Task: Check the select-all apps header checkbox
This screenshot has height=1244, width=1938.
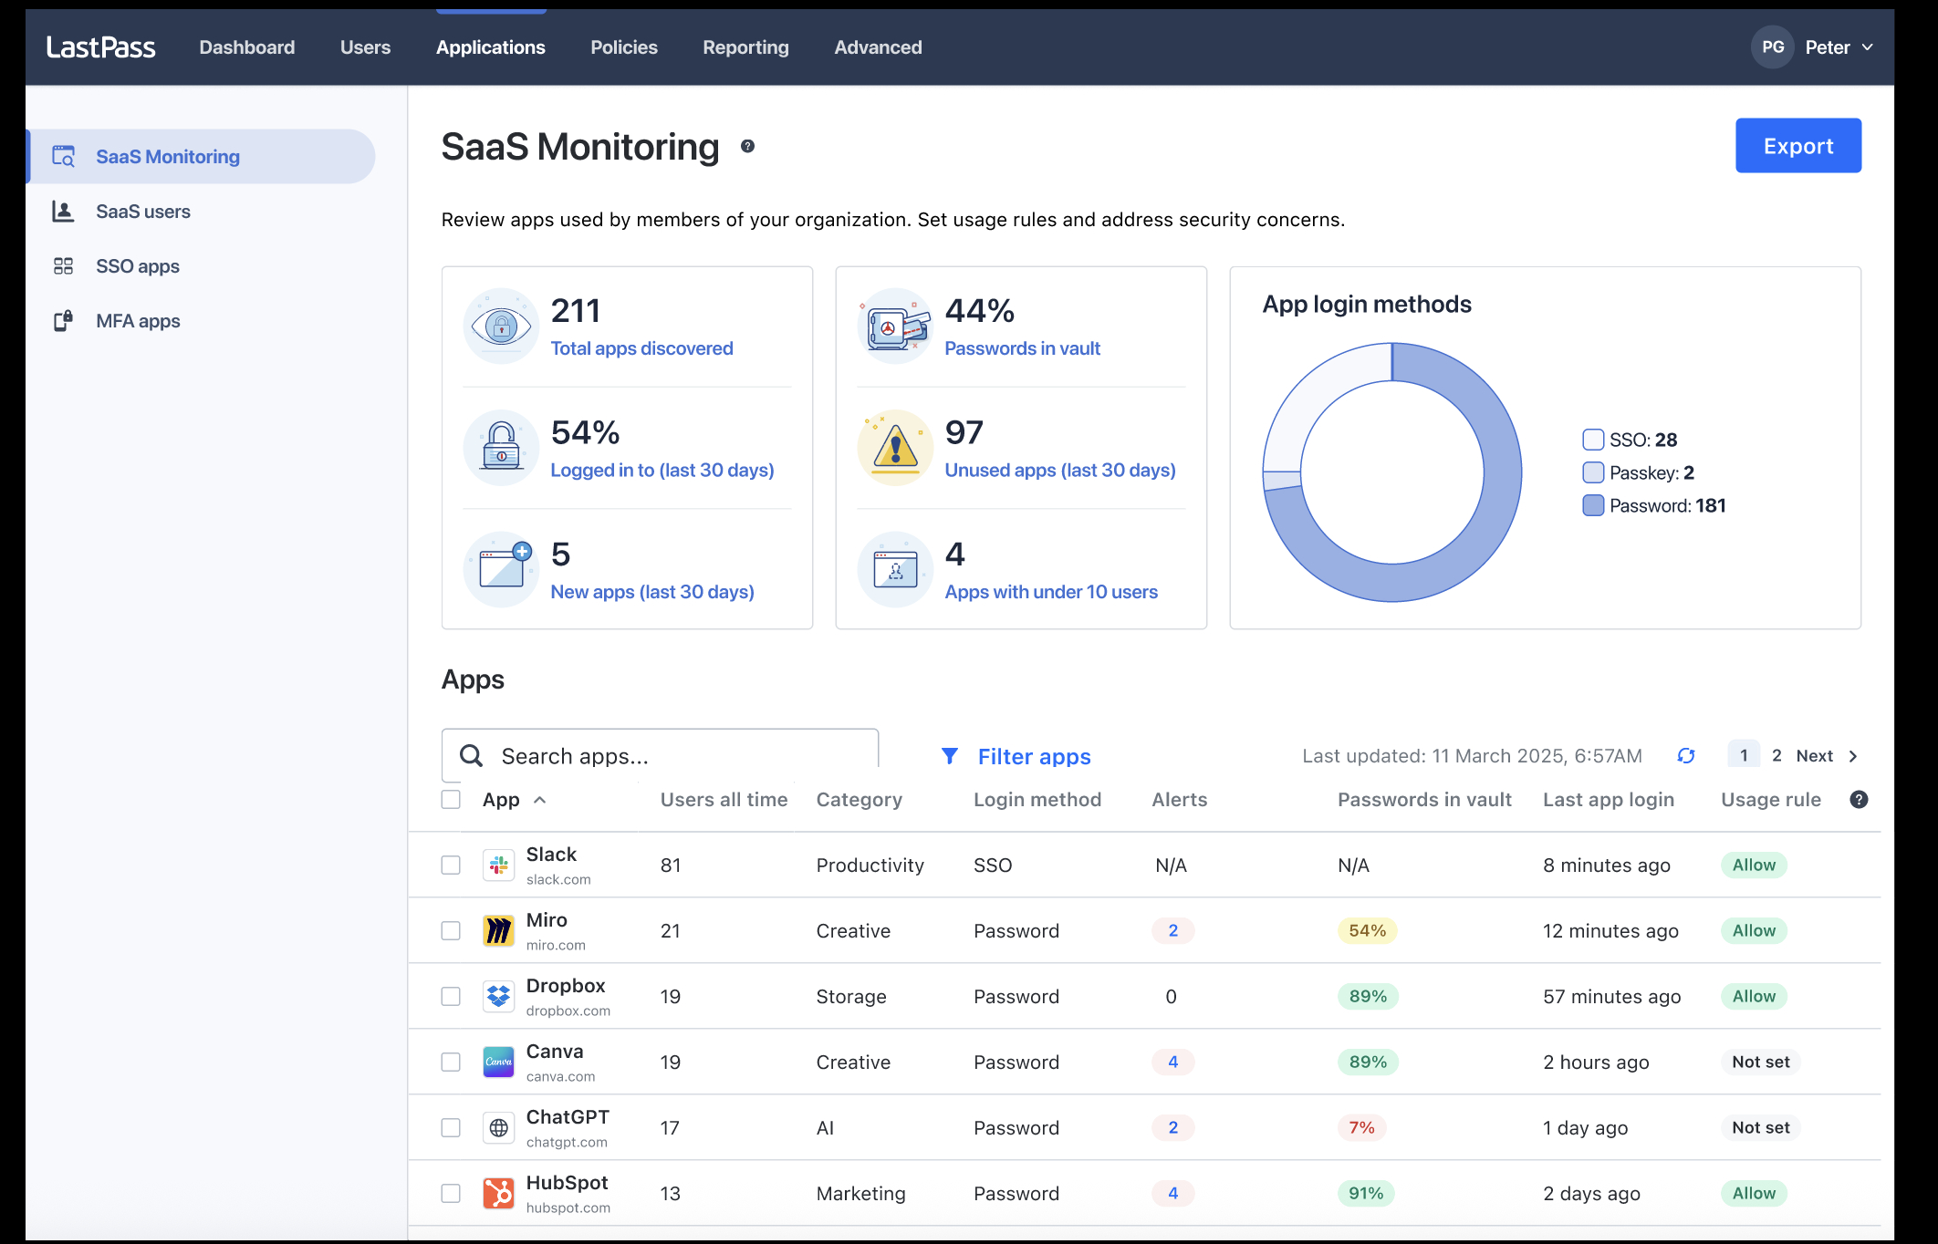Action: pos(451,800)
